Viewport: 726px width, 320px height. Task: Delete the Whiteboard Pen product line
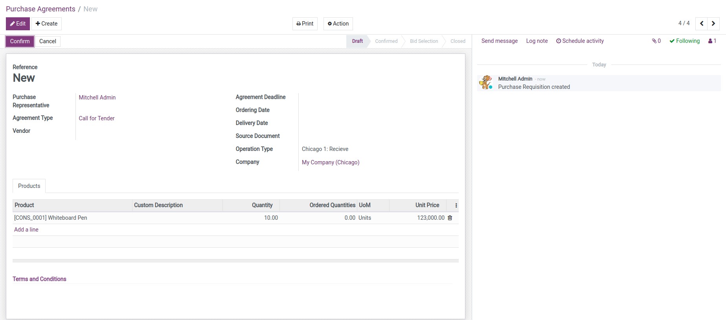(450, 218)
